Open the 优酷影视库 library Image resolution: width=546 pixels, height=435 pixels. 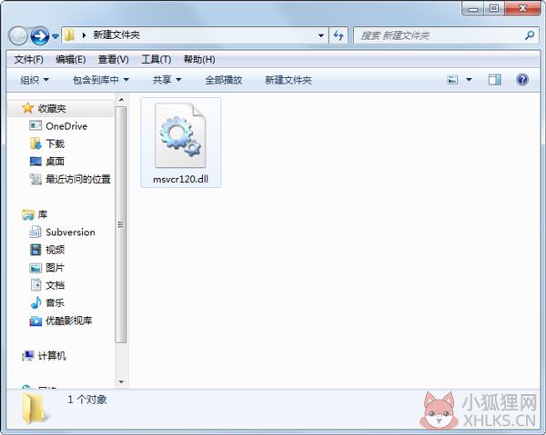pyautogui.click(x=69, y=321)
